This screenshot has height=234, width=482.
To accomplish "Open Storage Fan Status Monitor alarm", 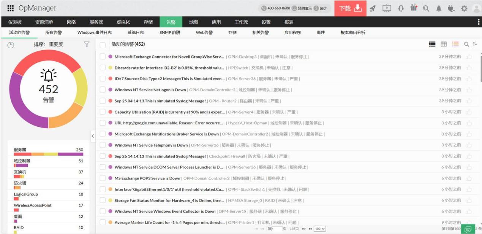I will tap(169, 200).
